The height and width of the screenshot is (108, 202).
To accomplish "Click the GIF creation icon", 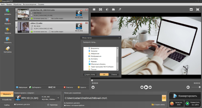I will click(x=191, y=10).
